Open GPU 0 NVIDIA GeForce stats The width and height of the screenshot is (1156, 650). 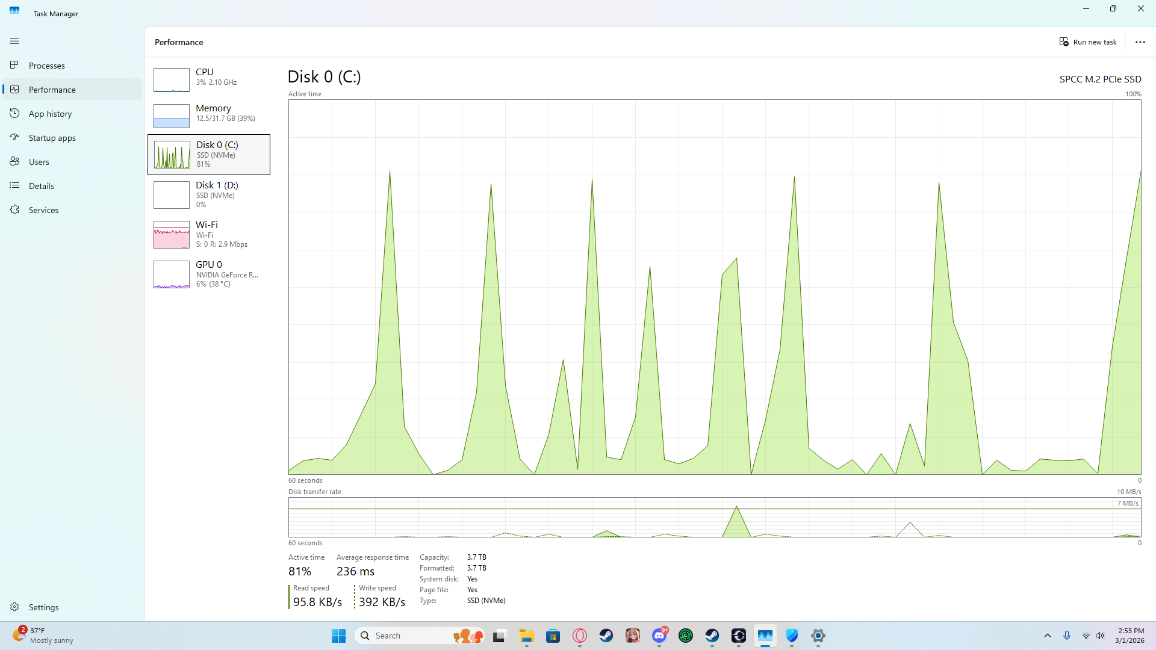coord(209,274)
